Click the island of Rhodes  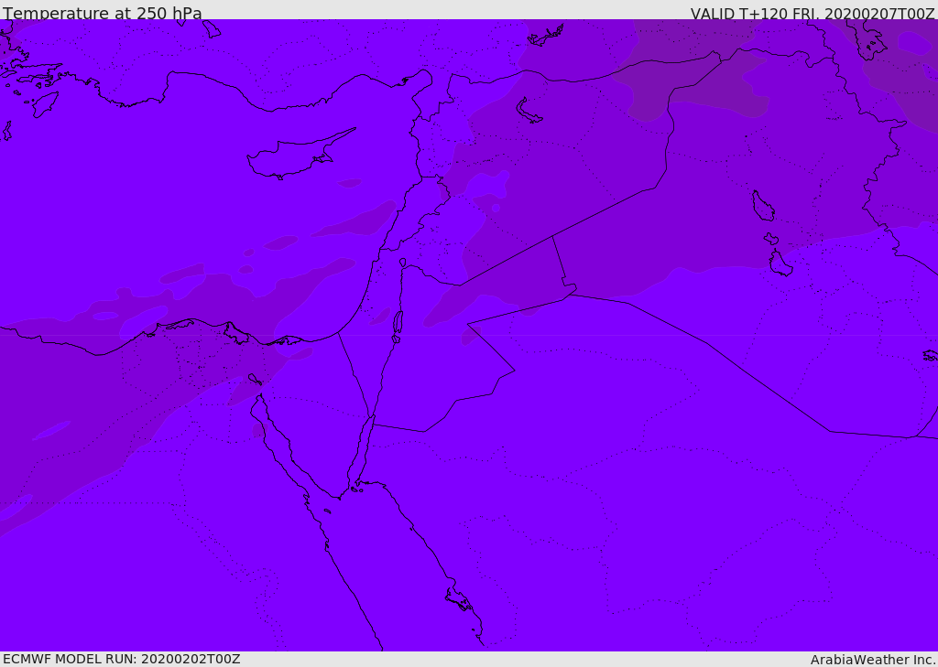tap(44, 104)
